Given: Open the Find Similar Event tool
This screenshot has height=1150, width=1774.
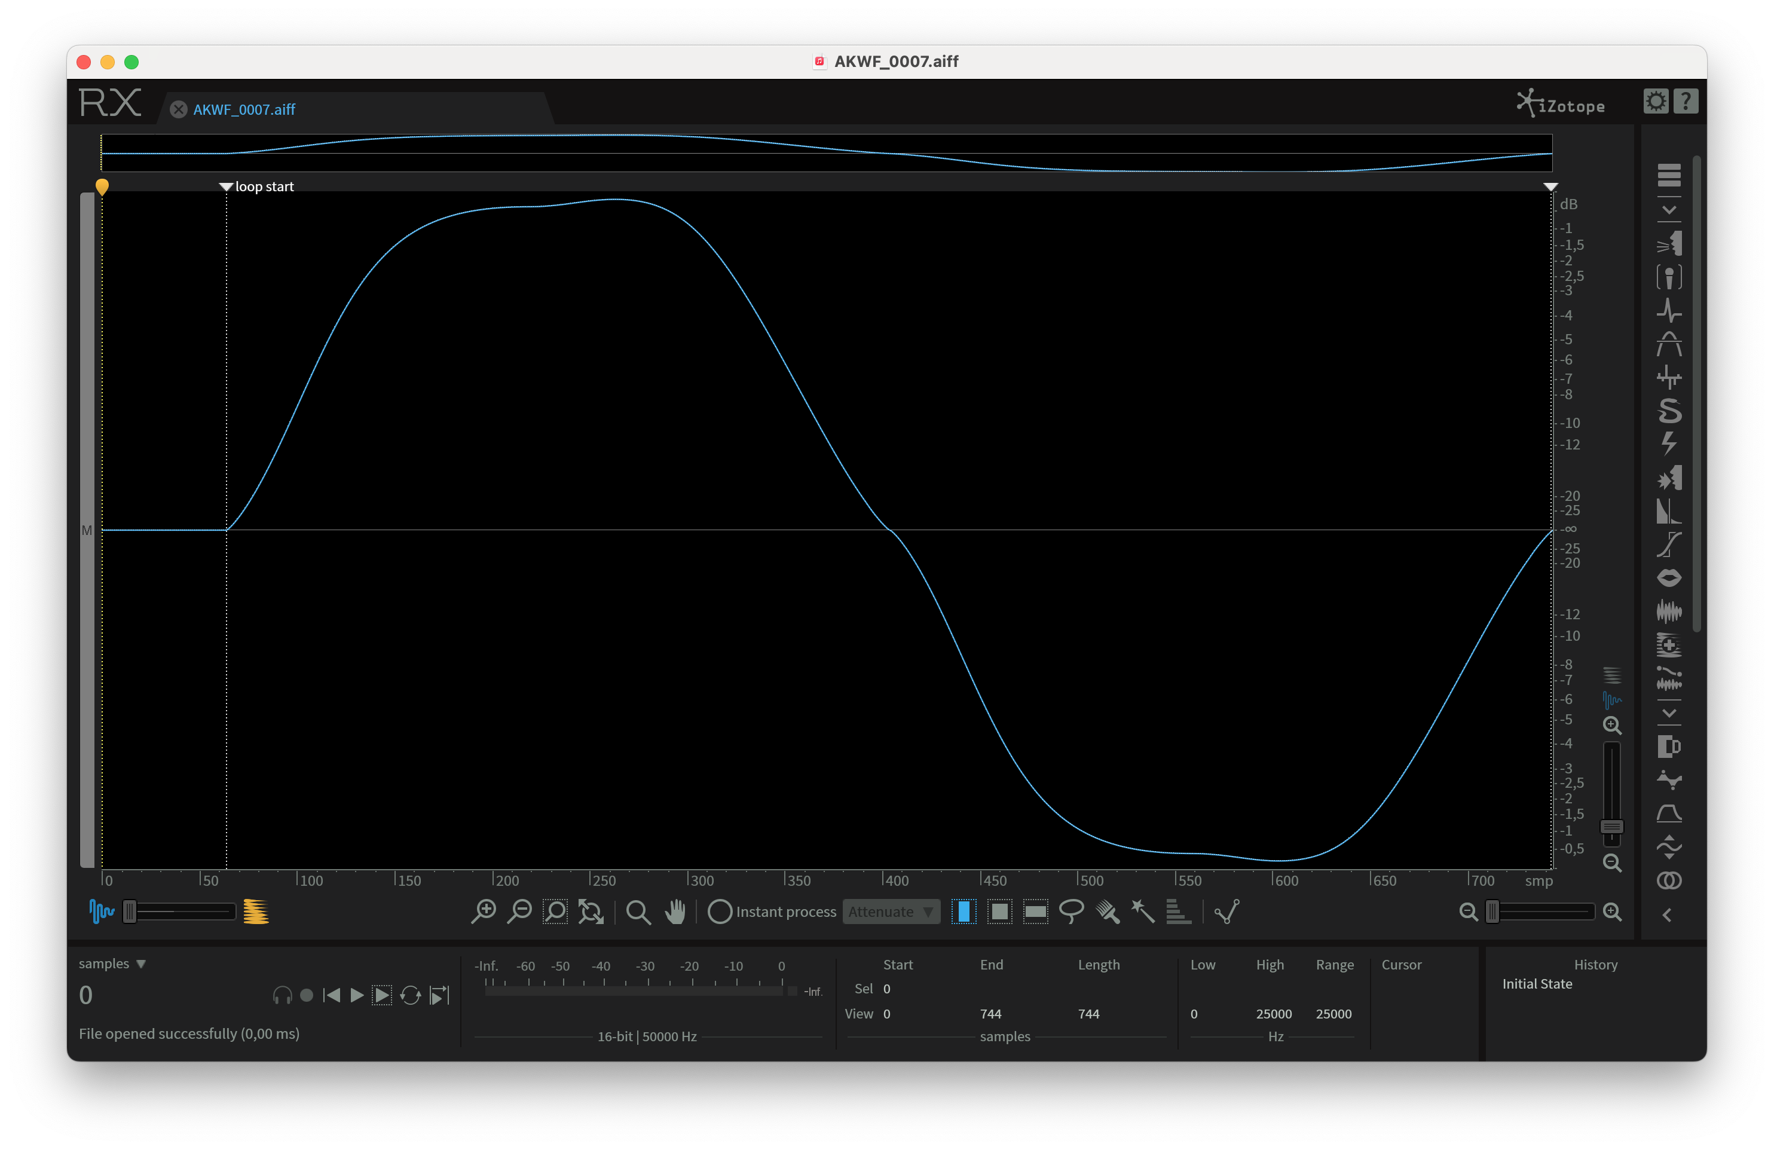Looking at the screenshot, I should [1227, 912].
